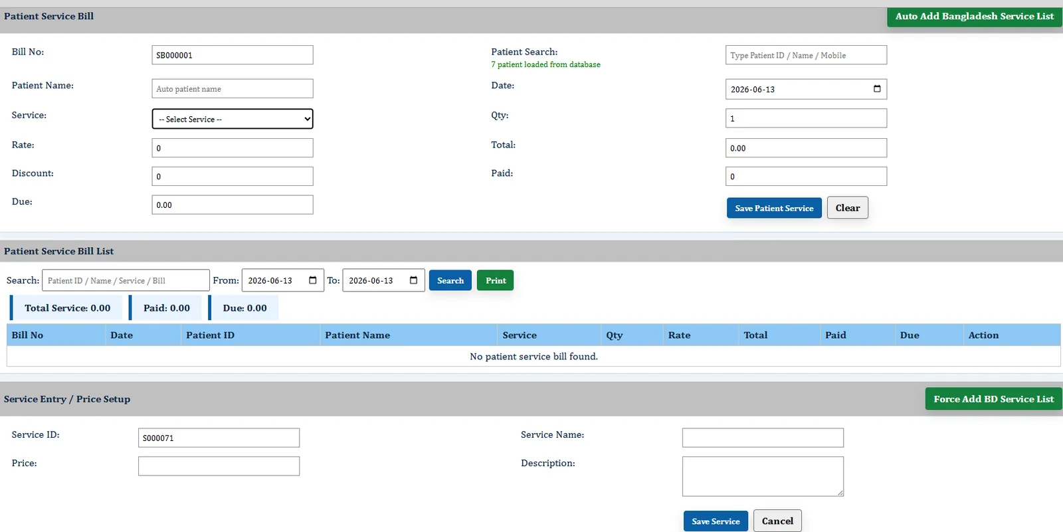Image resolution: width=1063 pixels, height=532 pixels.
Task: Focus the Rate input field
Action: click(x=233, y=148)
